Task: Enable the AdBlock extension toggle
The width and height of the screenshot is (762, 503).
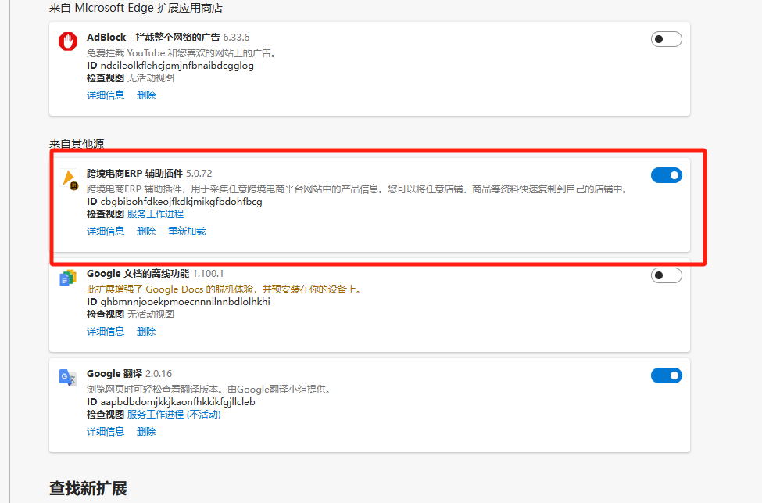Action: 666,39
